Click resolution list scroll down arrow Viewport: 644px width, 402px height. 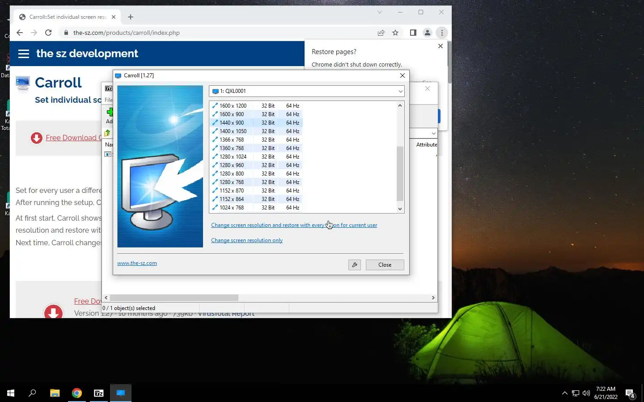coord(400,209)
